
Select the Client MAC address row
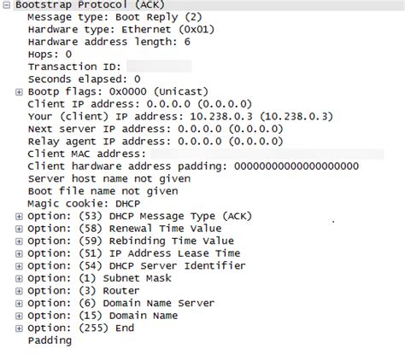pos(206,154)
